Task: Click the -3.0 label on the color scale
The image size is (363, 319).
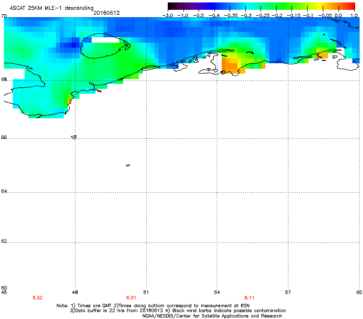Action: pyautogui.click(x=168, y=16)
